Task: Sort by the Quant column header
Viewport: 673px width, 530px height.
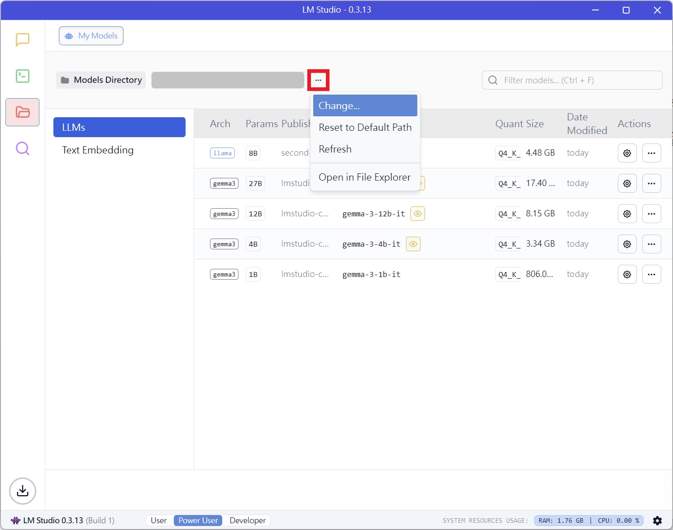Action: (509, 124)
